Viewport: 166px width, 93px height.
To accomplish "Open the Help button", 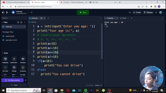I will [14, 85].
